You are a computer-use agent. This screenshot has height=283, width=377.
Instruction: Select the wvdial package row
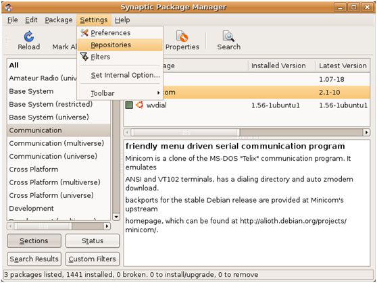point(247,105)
